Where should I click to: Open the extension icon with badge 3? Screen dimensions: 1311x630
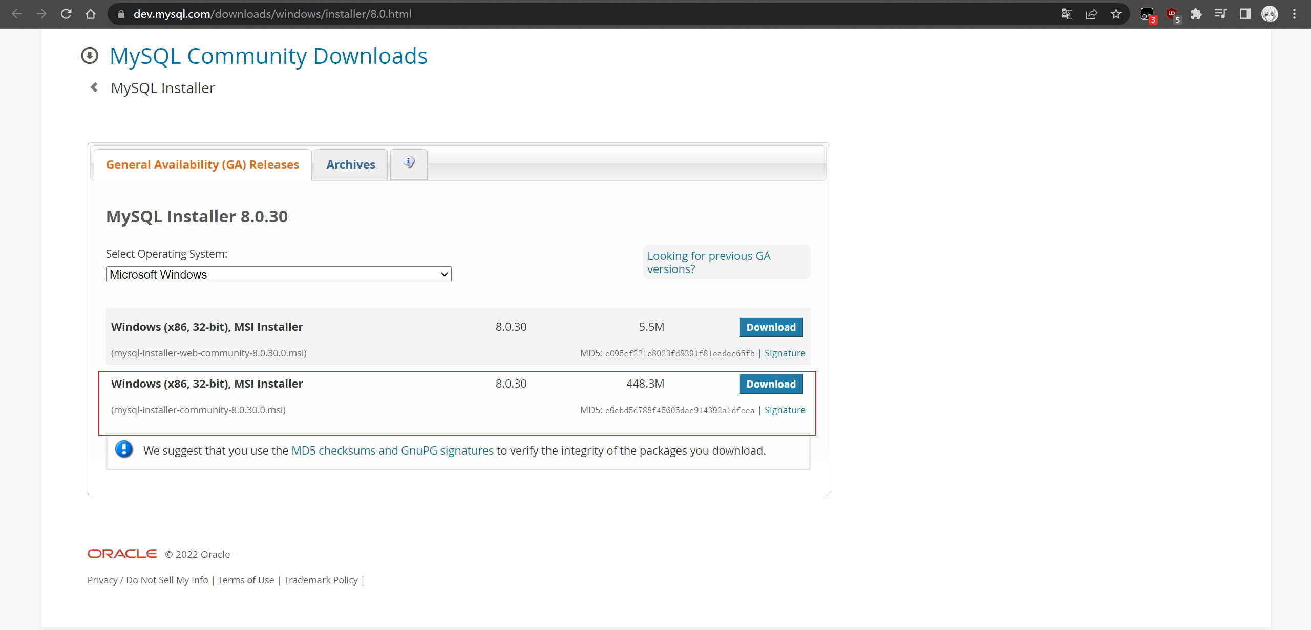tap(1148, 15)
